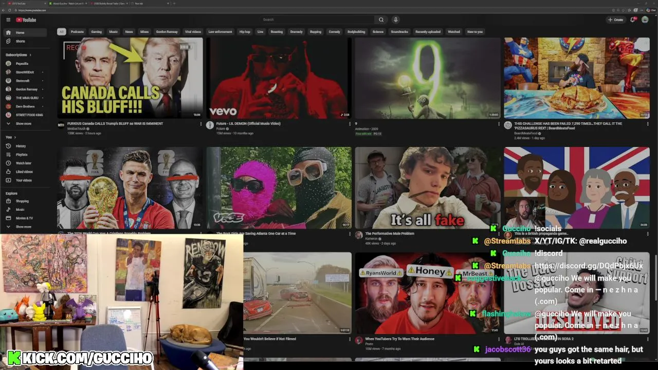Select the News filter chip
The image size is (658, 370).
[129, 32]
